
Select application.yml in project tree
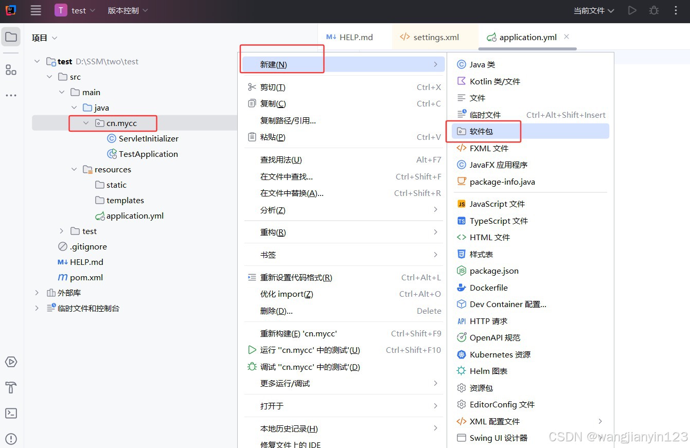(x=129, y=216)
